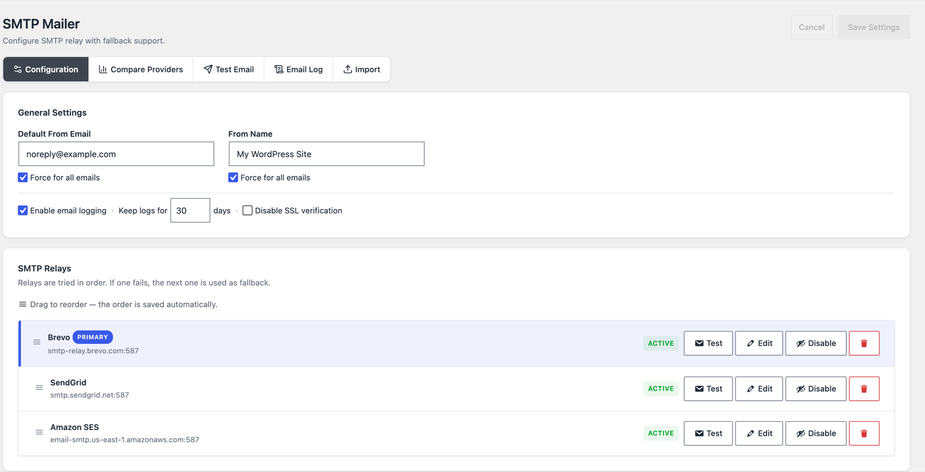Delete the Brevo relay with trash icon
The height and width of the screenshot is (472, 925).
point(864,343)
